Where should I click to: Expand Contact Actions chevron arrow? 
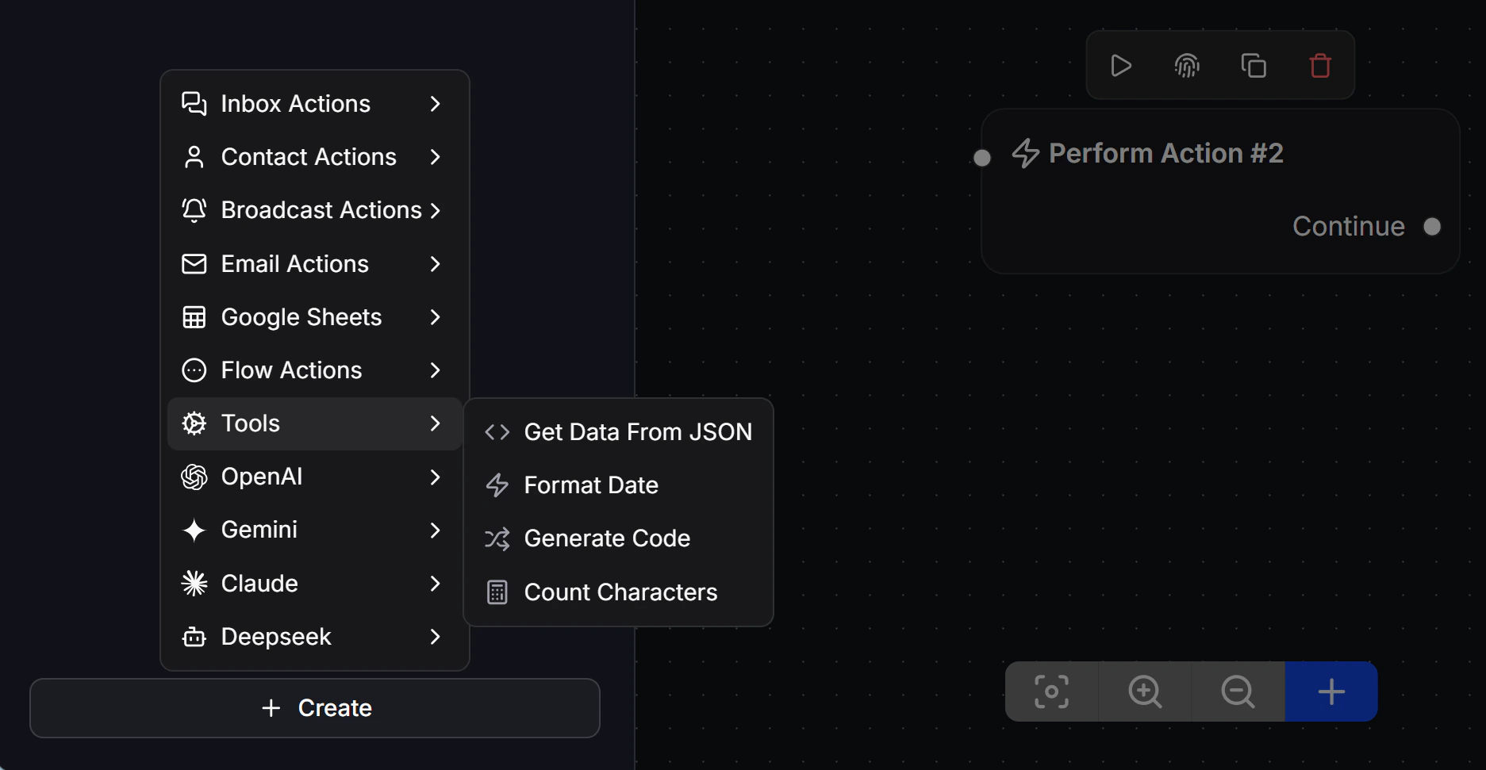pos(435,157)
